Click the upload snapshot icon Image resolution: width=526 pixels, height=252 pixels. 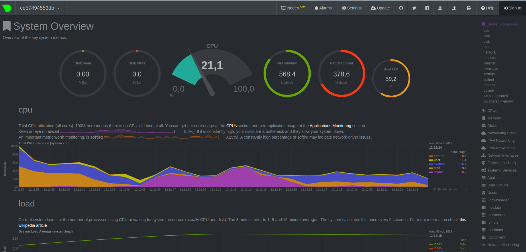tap(454, 8)
